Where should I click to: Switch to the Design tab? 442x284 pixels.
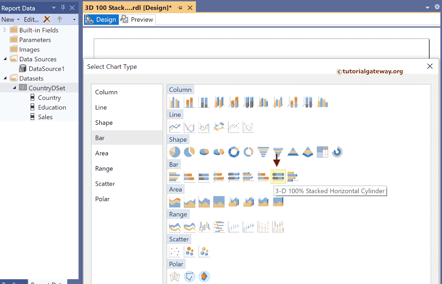[x=101, y=19]
